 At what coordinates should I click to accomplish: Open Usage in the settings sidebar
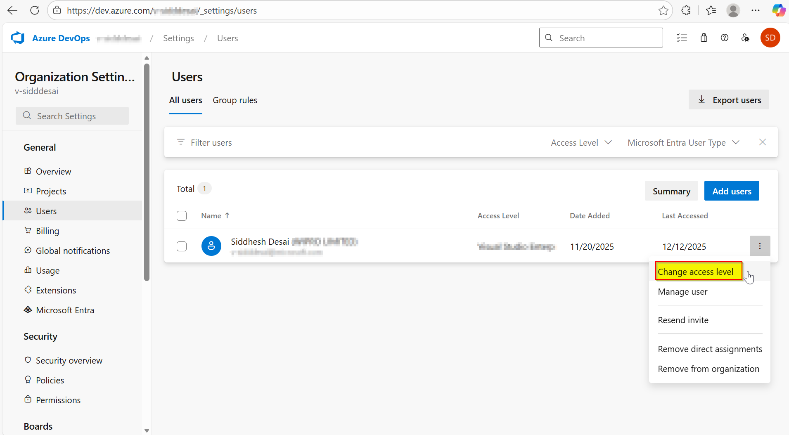point(73,270)
